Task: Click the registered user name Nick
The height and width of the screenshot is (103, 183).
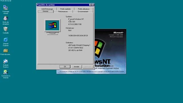Action: pos(70,31)
